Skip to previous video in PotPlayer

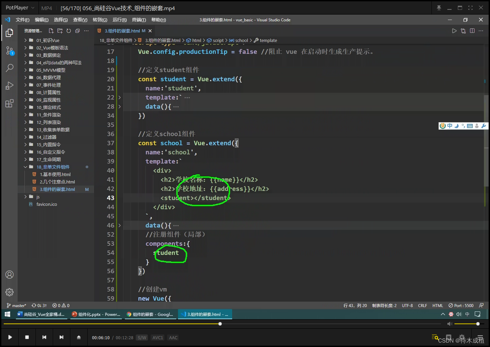(44, 337)
